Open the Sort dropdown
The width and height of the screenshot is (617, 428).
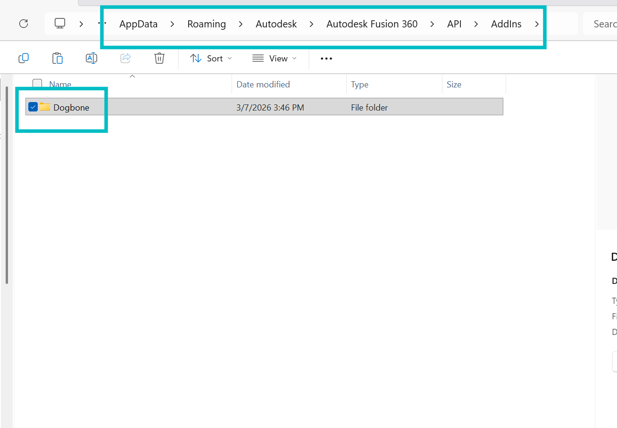211,58
